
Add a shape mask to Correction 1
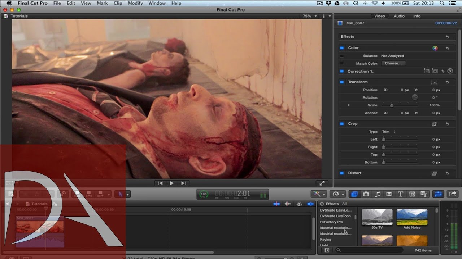pos(435,71)
